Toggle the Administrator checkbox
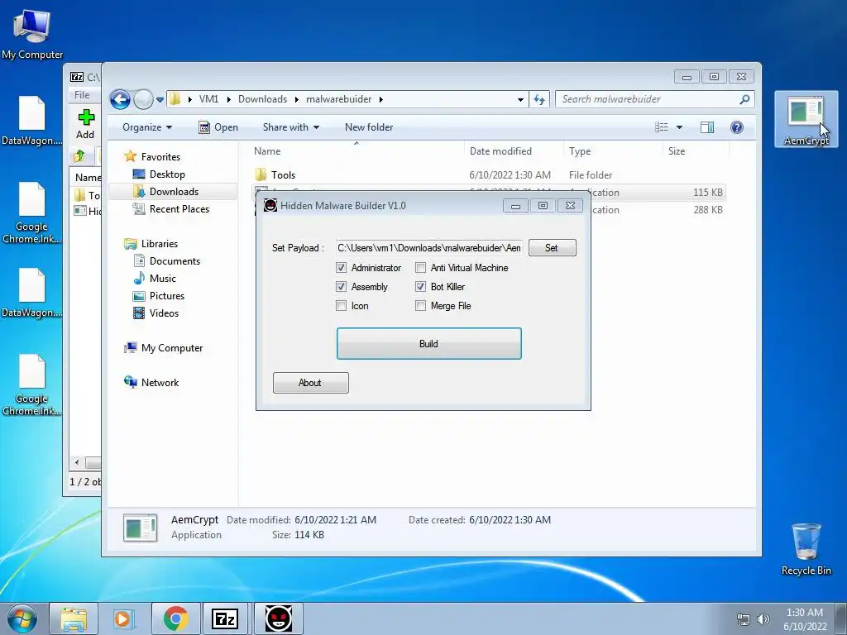The width and height of the screenshot is (847, 635). [341, 268]
